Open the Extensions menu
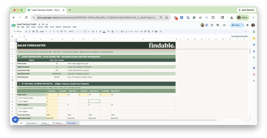The height and width of the screenshot is (138, 267). [67, 27]
